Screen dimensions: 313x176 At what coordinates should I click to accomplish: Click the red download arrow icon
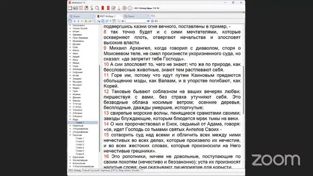tap(119, 8)
